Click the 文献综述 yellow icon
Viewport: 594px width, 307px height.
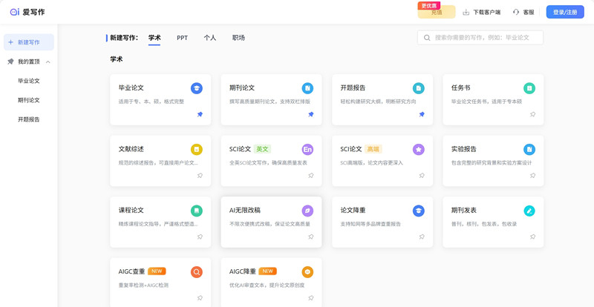[197, 150]
